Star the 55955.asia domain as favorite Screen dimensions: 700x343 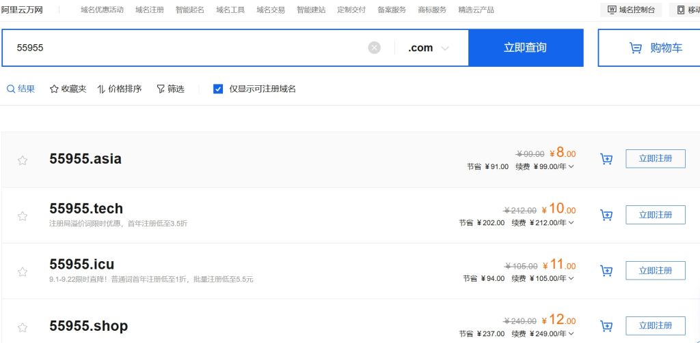[x=23, y=160]
